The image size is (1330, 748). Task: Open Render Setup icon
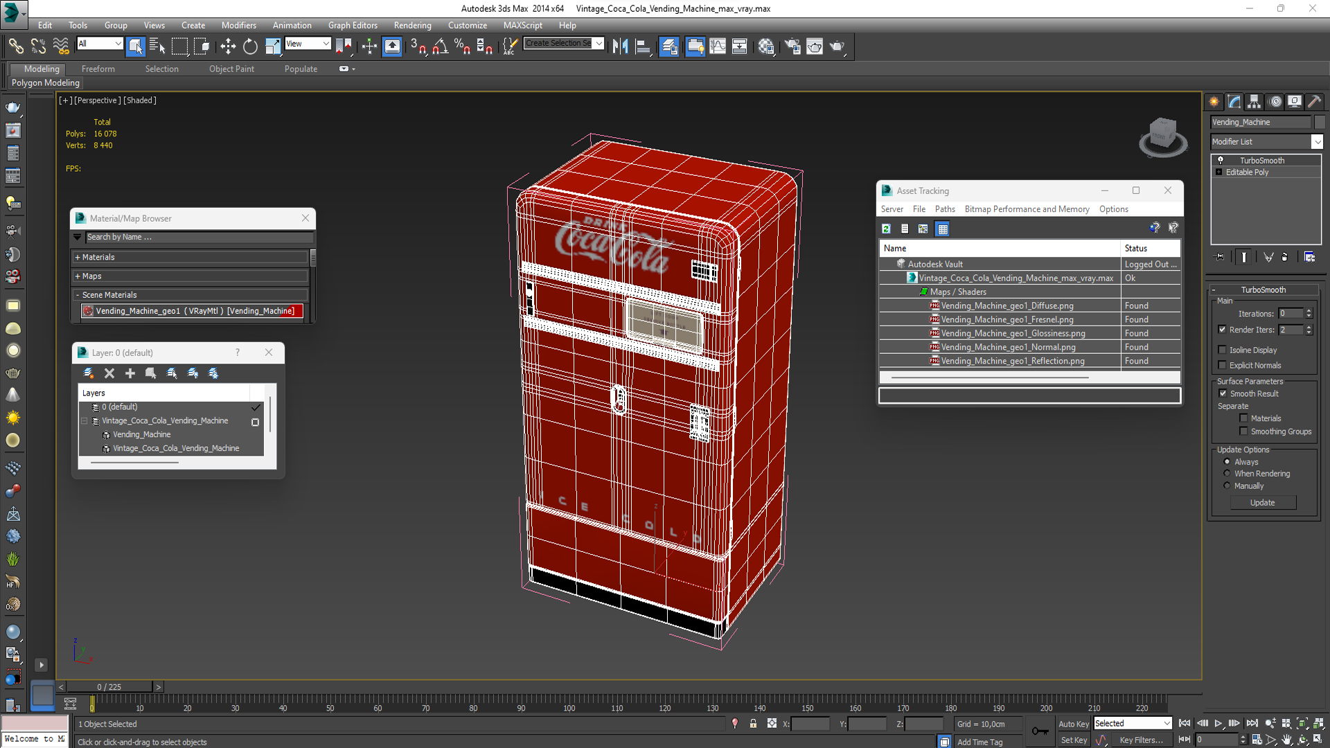tap(792, 46)
